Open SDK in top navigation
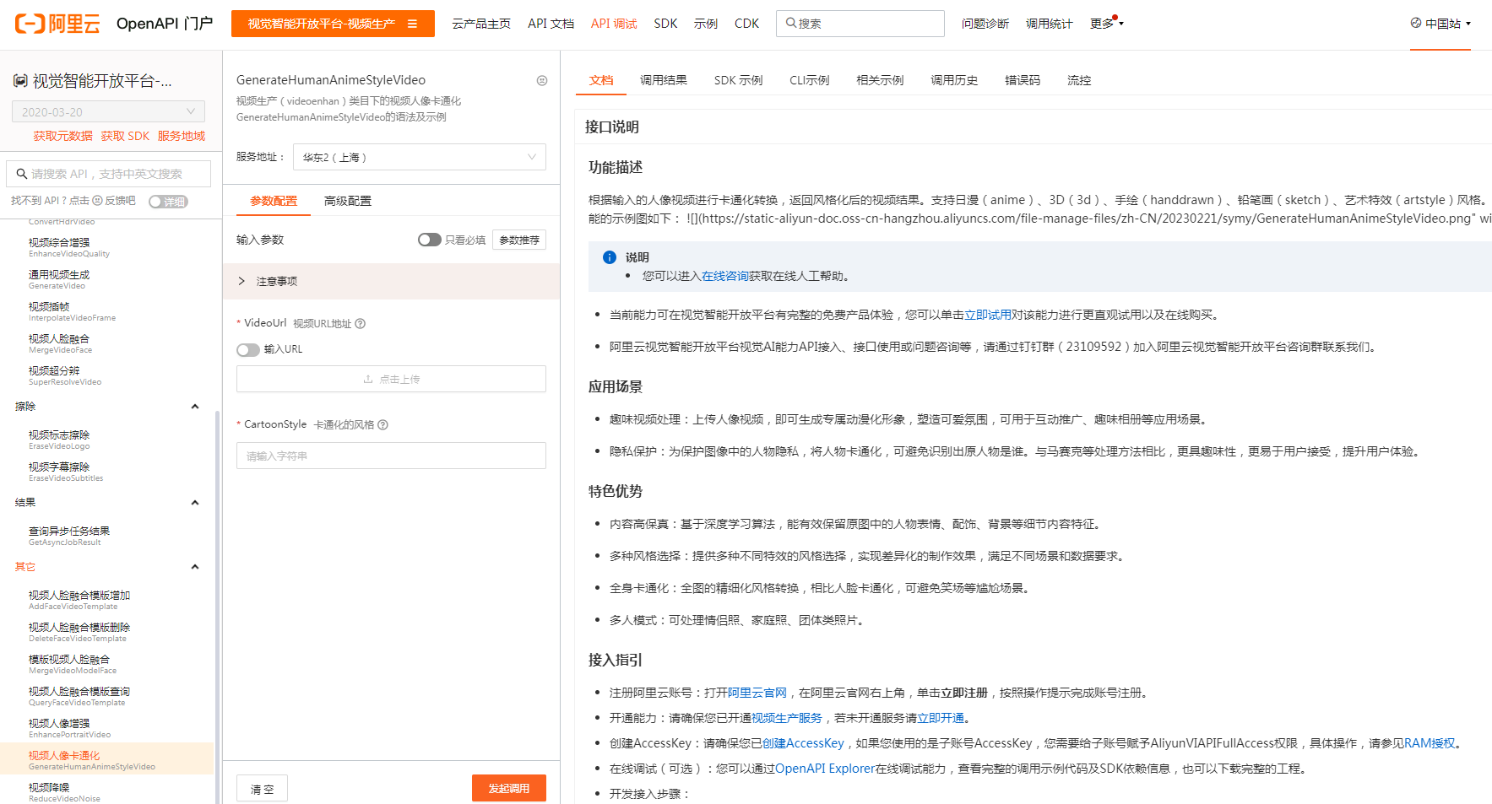Screen dimensions: 1492x804 point(665,24)
